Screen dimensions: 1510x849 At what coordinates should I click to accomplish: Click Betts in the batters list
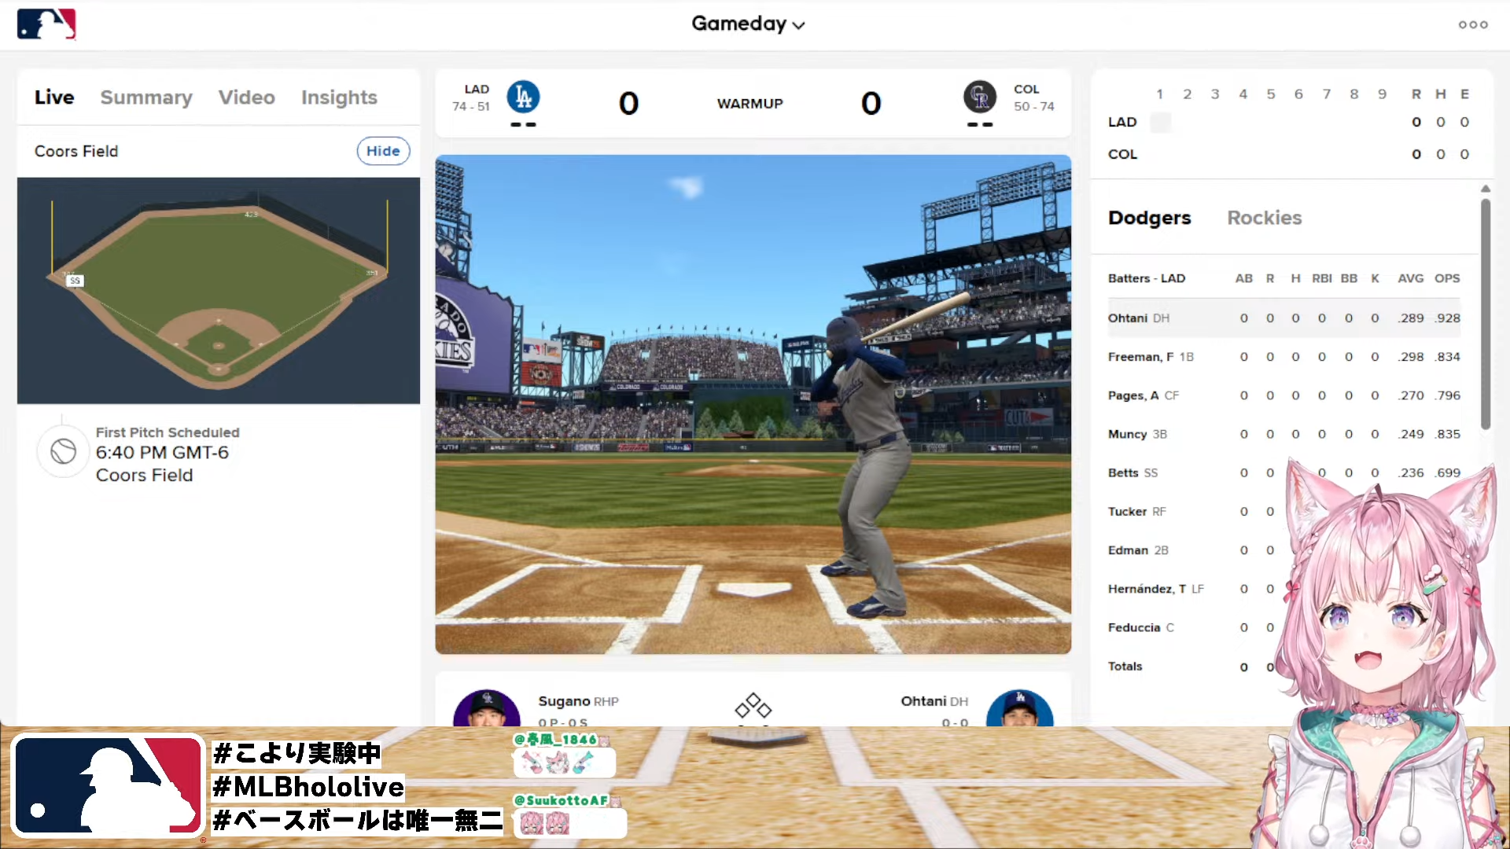(1123, 472)
